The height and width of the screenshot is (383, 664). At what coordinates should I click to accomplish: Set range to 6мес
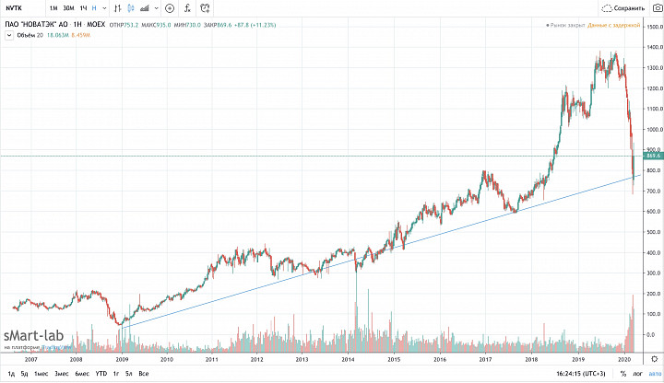pyautogui.click(x=82, y=374)
